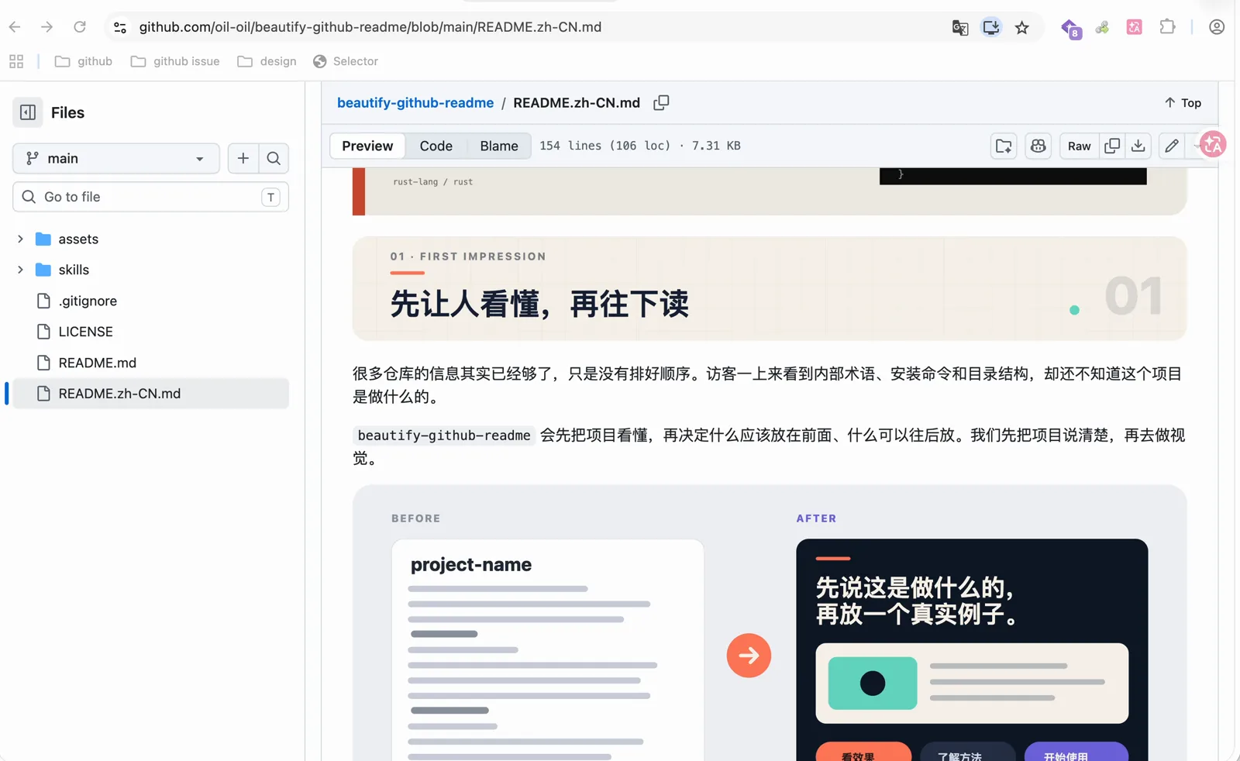Image resolution: width=1240 pixels, height=761 pixels.
Task: Switch to the Preview tab
Action: click(x=367, y=146)
